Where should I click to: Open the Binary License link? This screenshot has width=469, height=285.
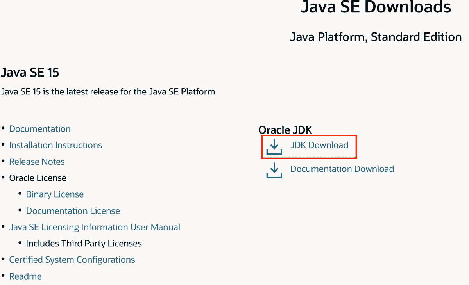tap(55, 194)
